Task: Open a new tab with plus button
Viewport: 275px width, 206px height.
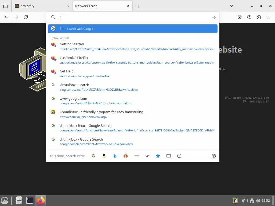Action: pyautogui.click(x=138, y=6)
